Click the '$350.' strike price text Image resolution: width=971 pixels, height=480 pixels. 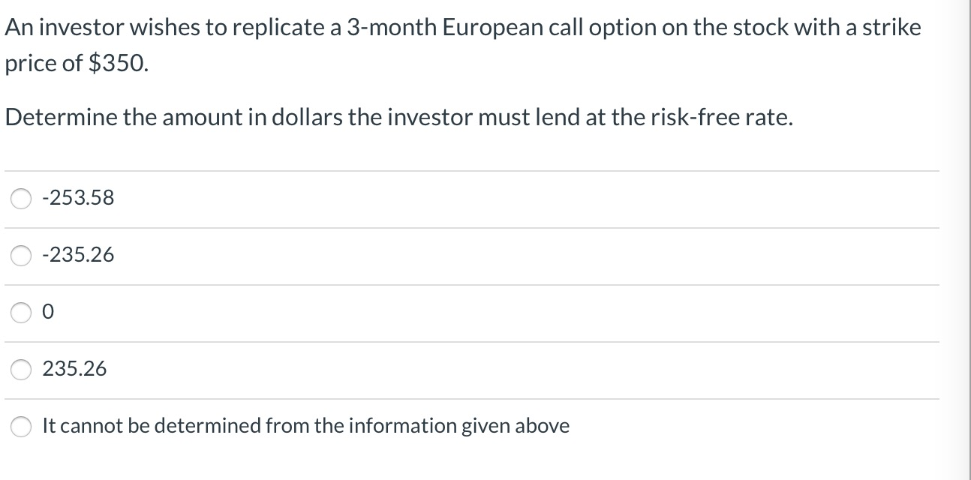[x=119, y=64]
